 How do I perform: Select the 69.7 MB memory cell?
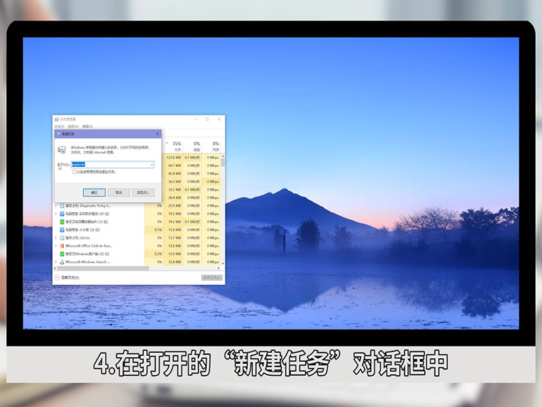point(175,166)
